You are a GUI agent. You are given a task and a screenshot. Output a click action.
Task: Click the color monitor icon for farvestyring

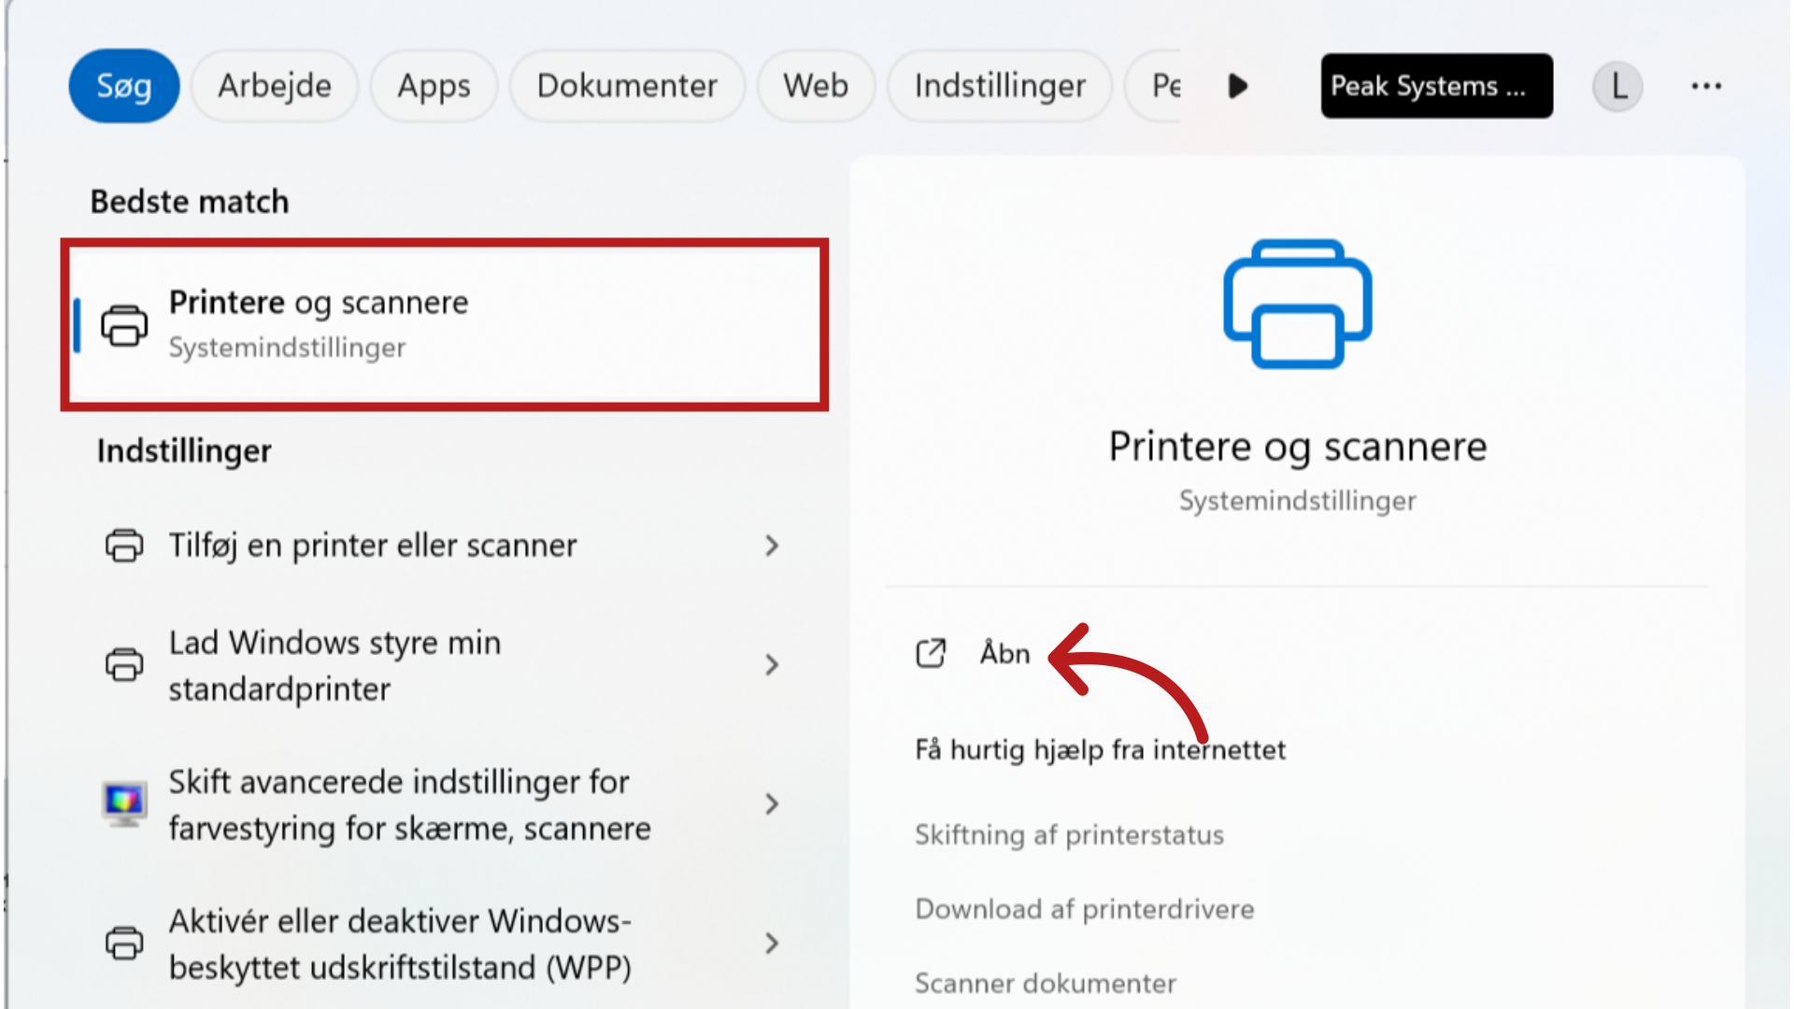pyautogui.click(x=124, y=804)
